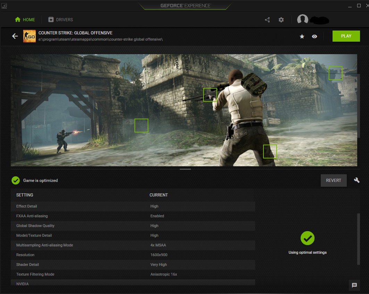Click the SETTING column header

click(25, 195)
